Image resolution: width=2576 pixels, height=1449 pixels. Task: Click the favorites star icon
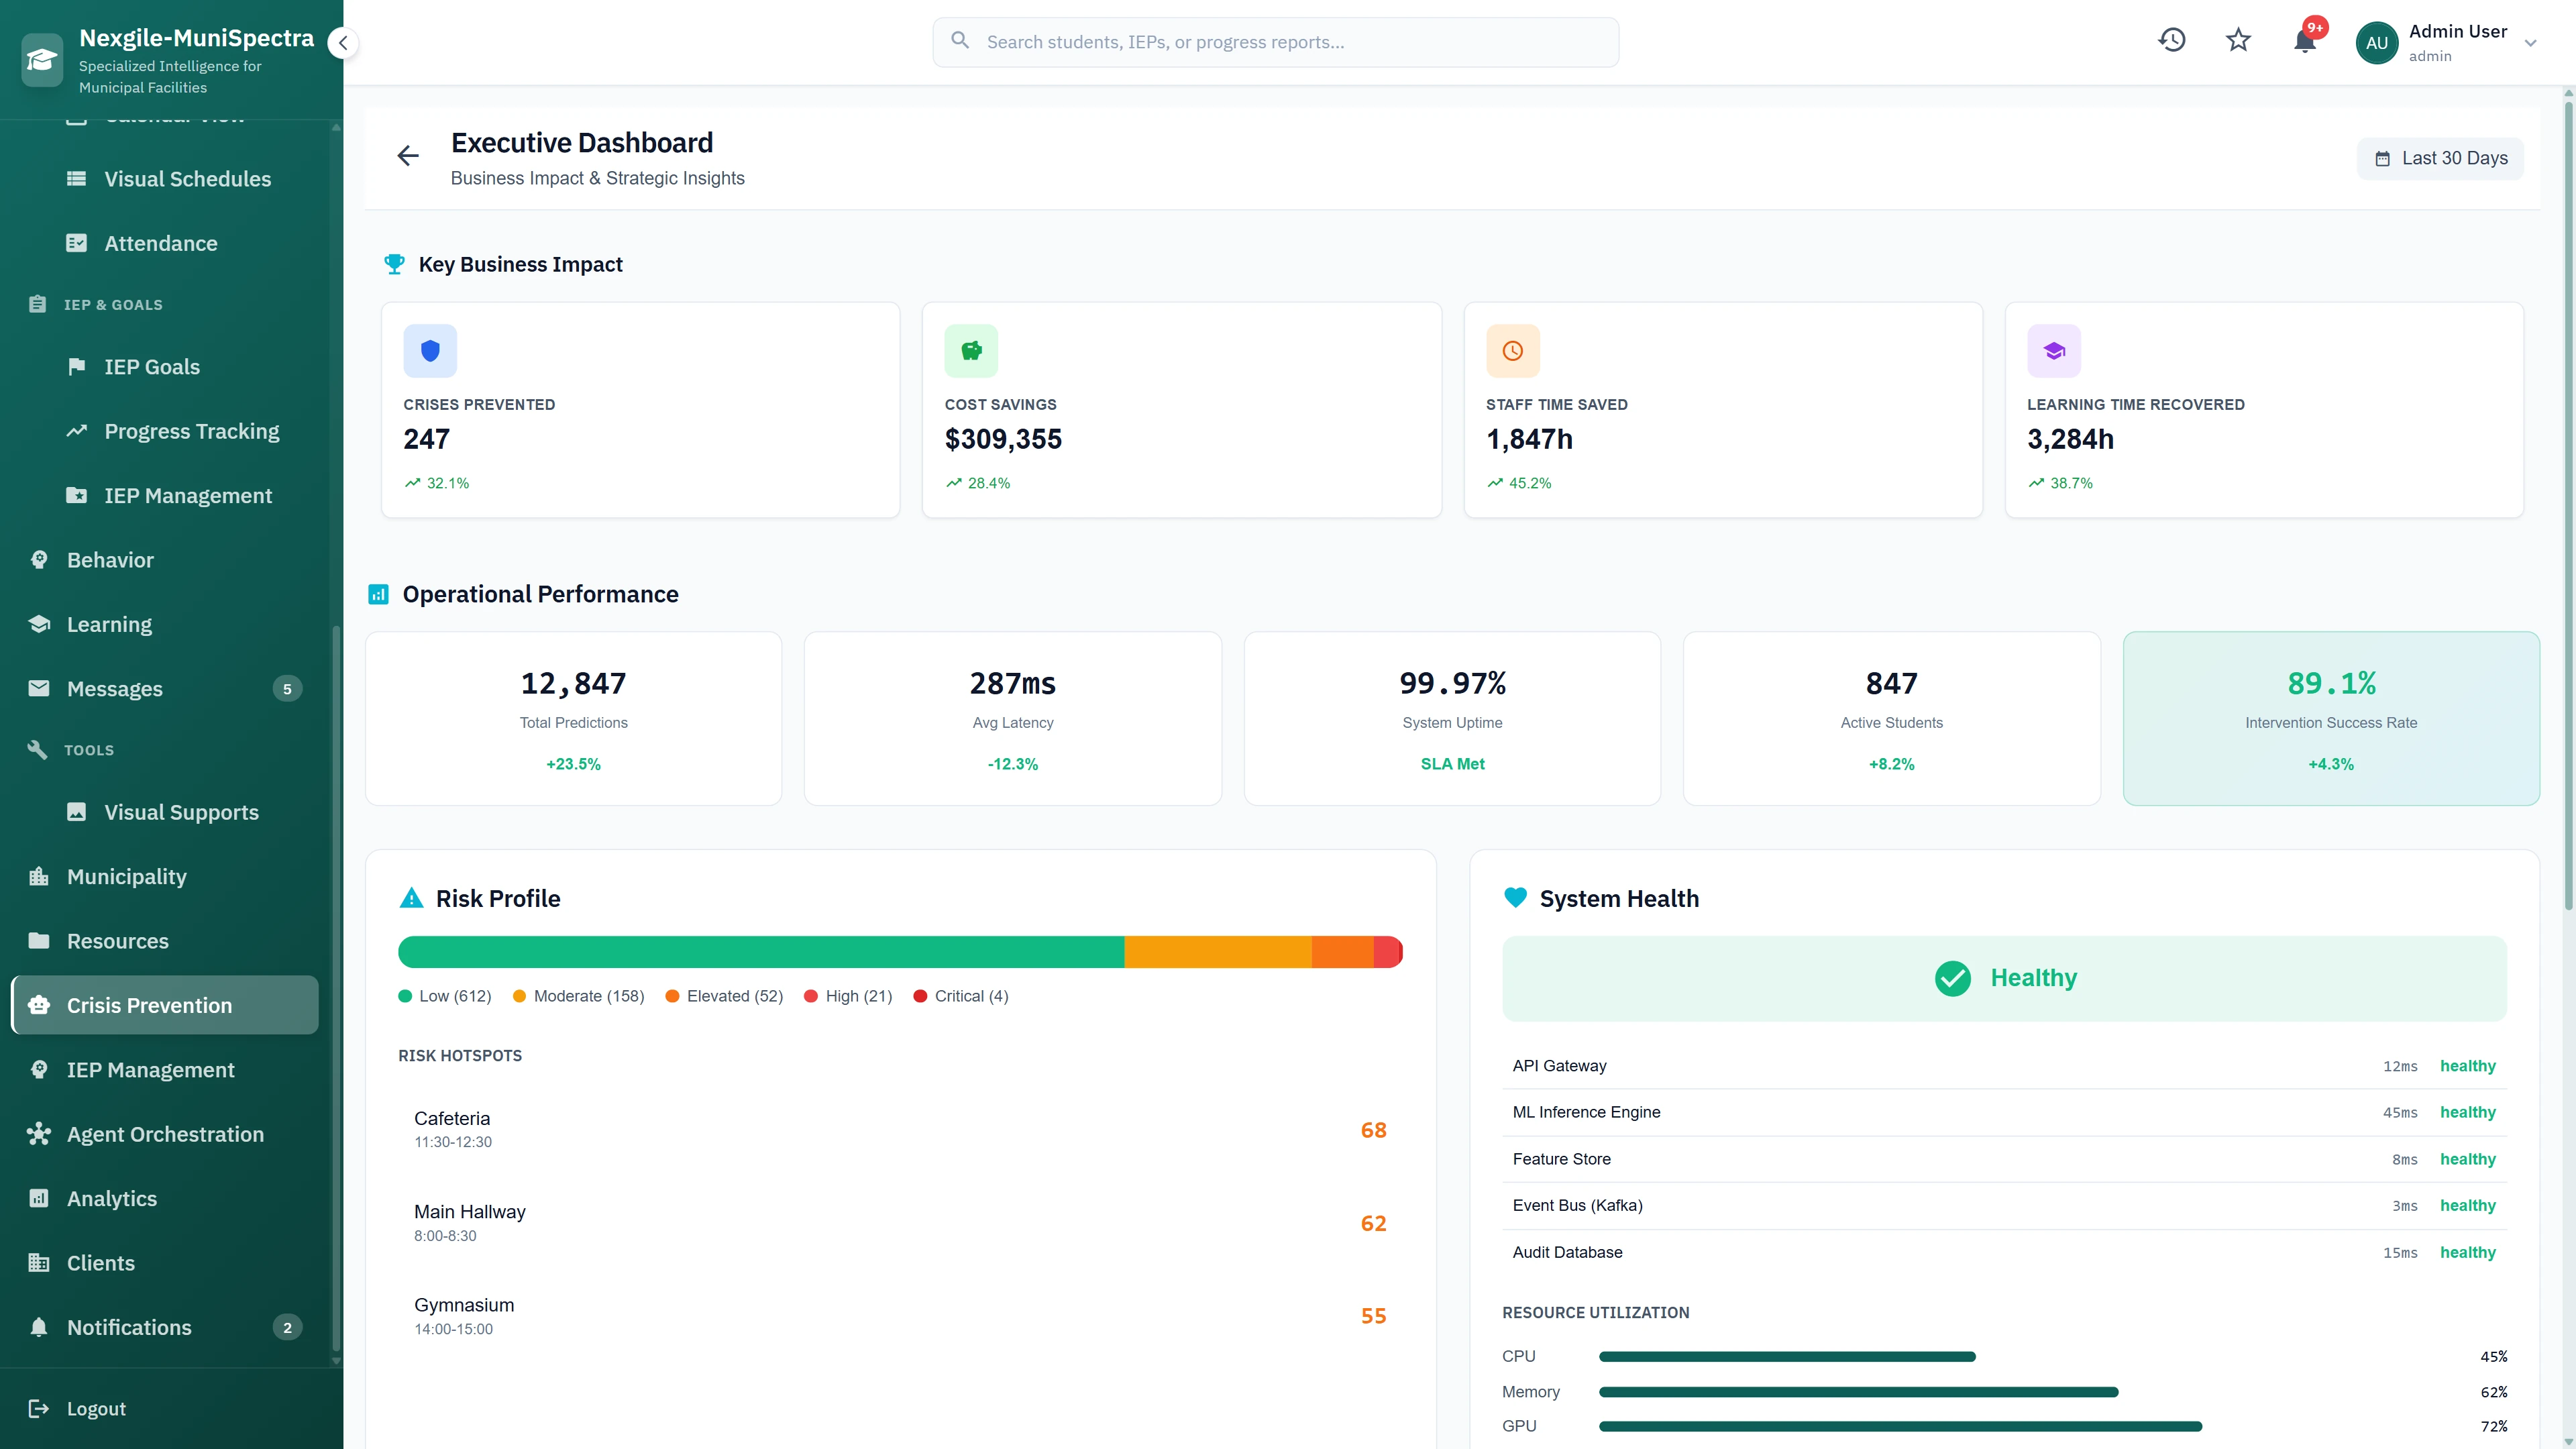(2238, 41)
